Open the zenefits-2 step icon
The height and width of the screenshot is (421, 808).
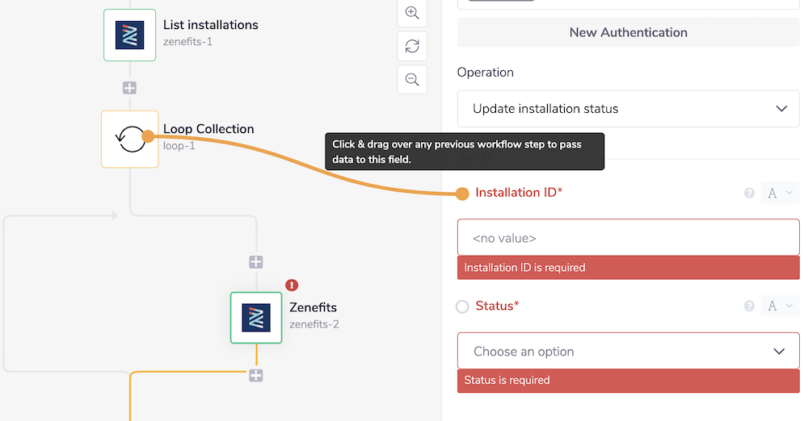[x=256, y=318]
